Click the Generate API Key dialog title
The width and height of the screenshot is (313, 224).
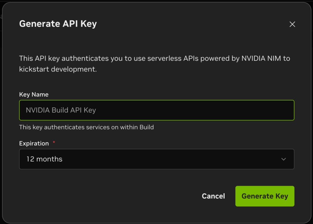[x=58, y=24]
